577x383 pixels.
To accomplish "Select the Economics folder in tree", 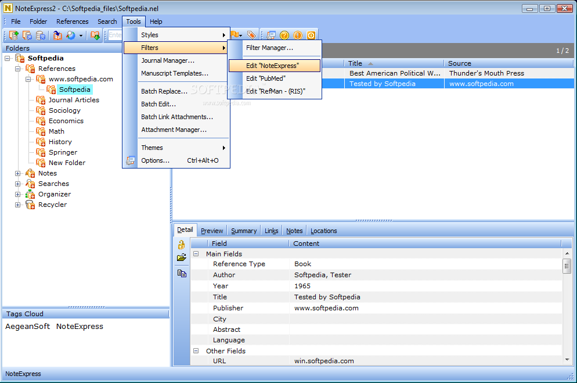I will pos(66,121).
